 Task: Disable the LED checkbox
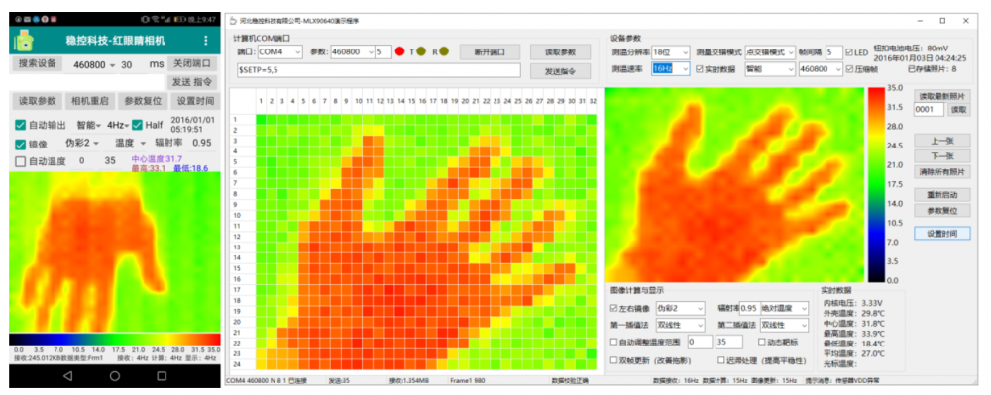(849, 51)
